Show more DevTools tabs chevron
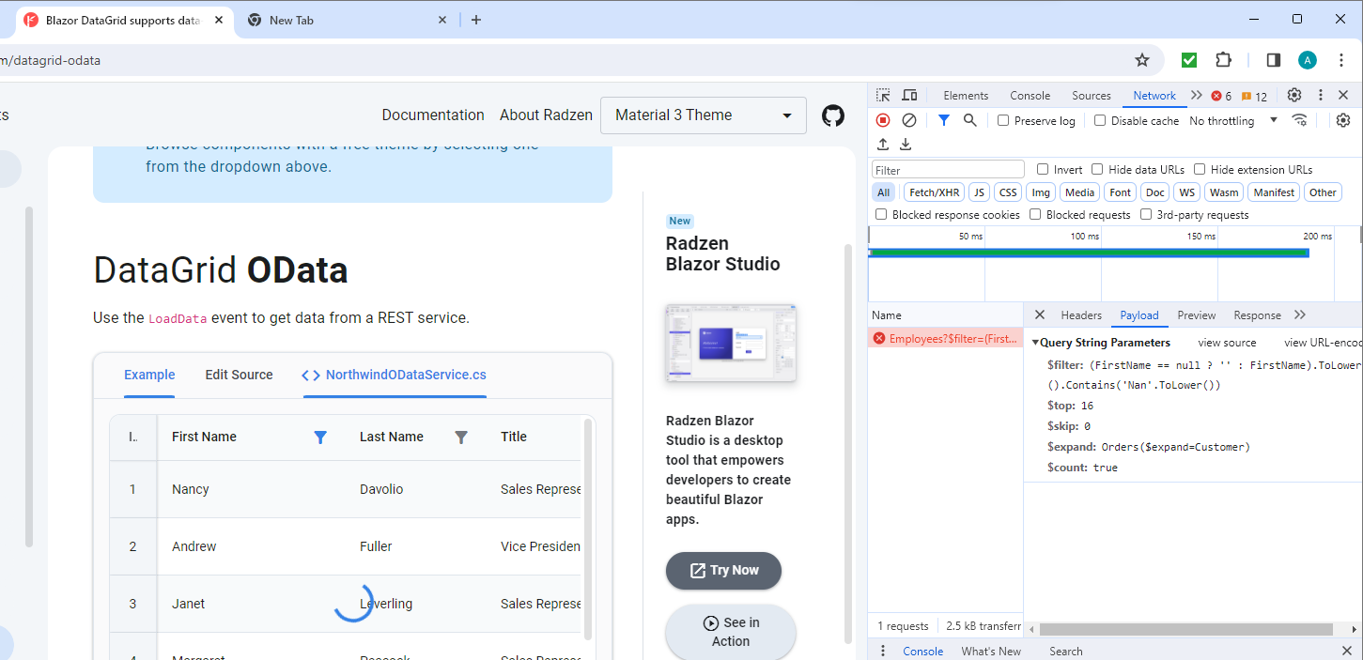 pos(1196,95)
